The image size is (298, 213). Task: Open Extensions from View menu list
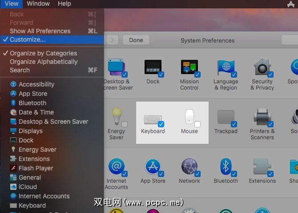(52, 159)
